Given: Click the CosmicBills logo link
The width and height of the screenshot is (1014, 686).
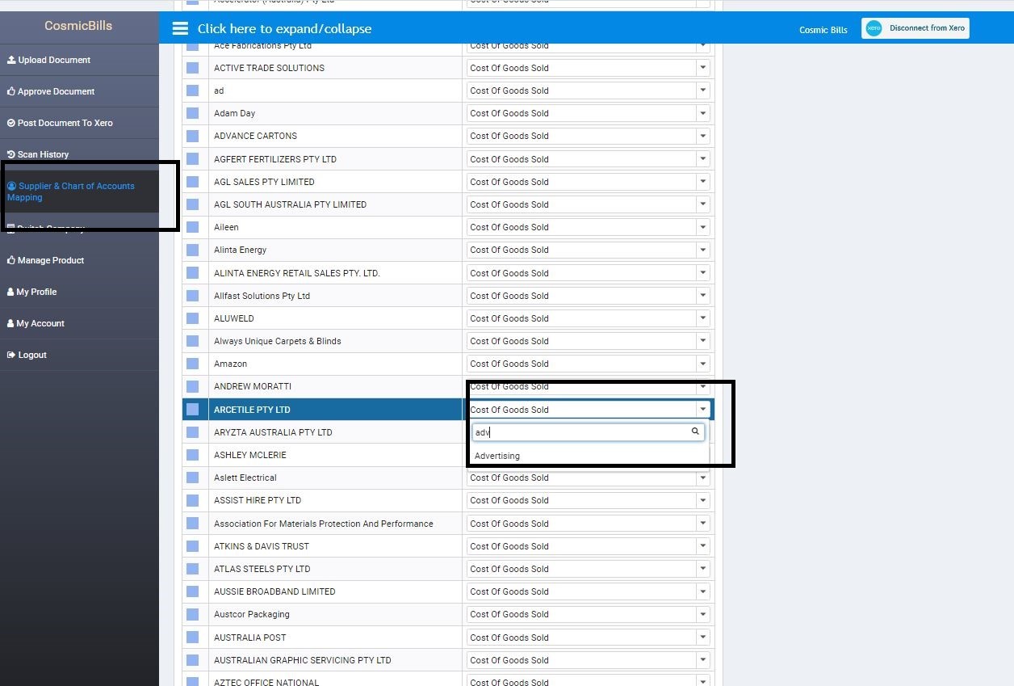Looking at the screenshot, I should click(x=78, y=25).
